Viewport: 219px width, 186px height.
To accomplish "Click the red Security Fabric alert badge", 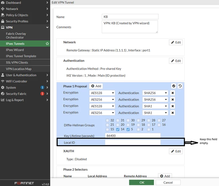I will [42, 94].
